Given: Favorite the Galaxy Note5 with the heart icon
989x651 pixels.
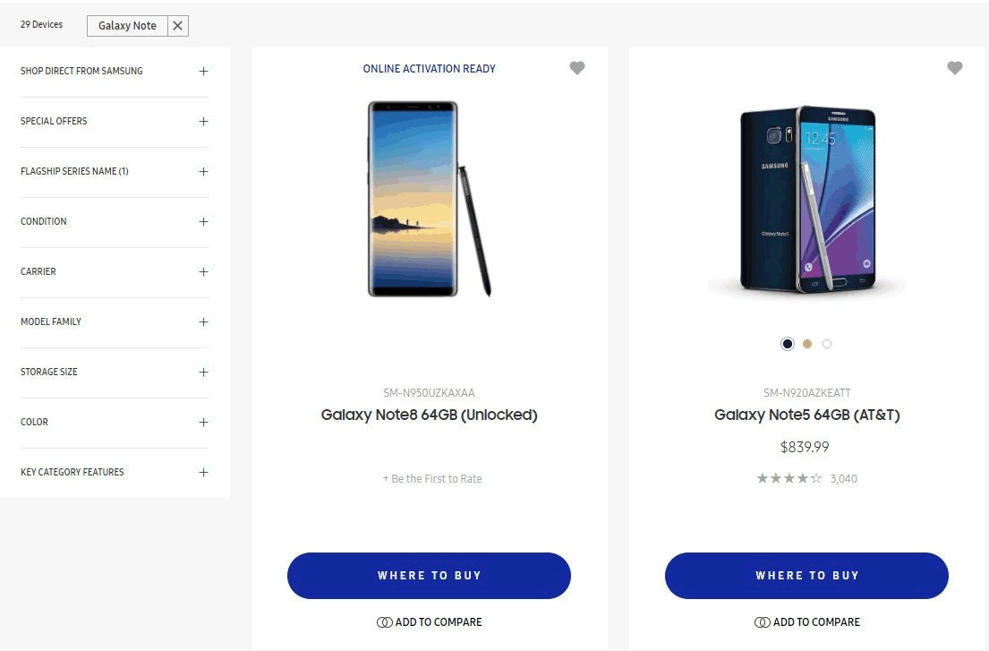Looking at the screenshot, I should click(x=954, y=67).
